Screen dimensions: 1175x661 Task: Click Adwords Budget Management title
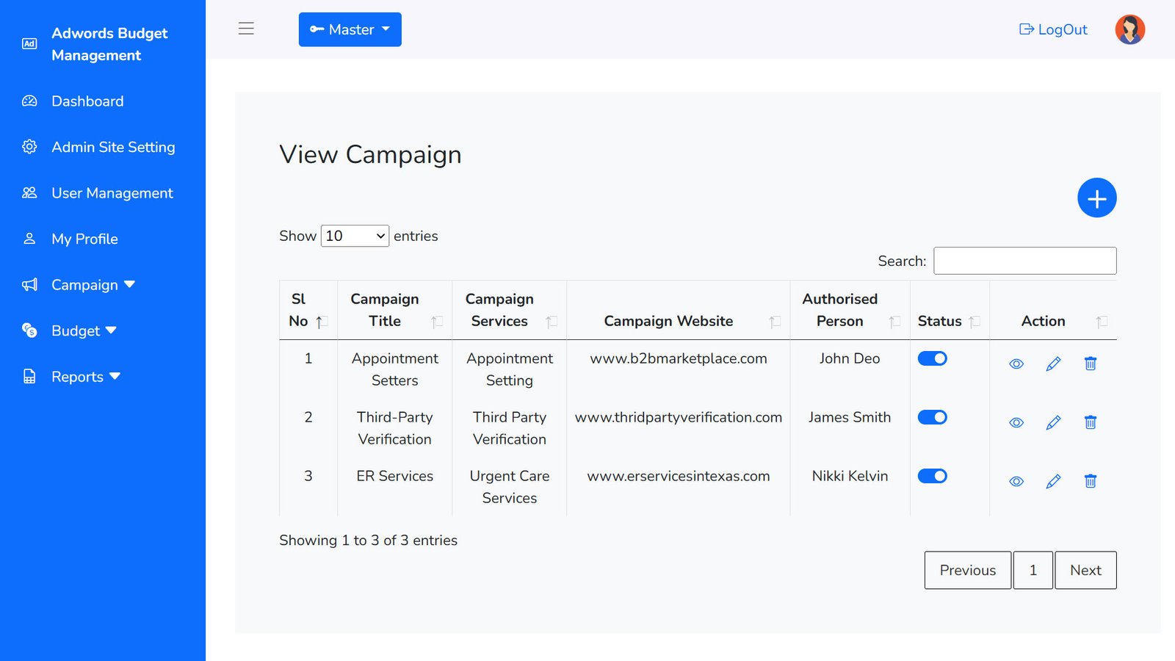click(x=109, y=44)
